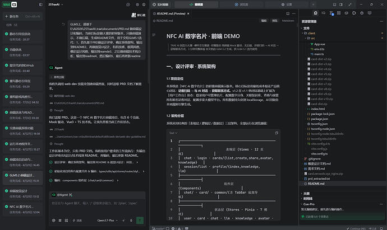Open the Search icon in side panel toolbar

coord(323,13)
